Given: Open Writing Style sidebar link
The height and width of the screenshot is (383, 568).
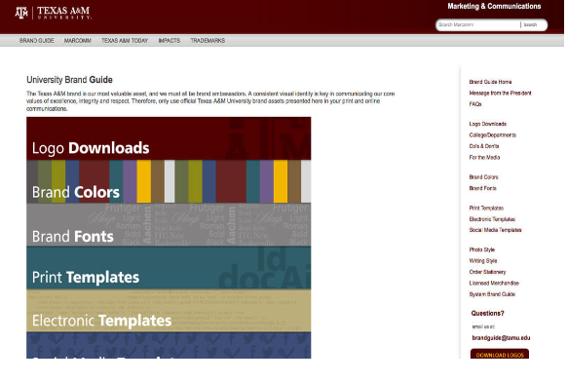Looking at the screenshot, I should (x=483, y=261).
